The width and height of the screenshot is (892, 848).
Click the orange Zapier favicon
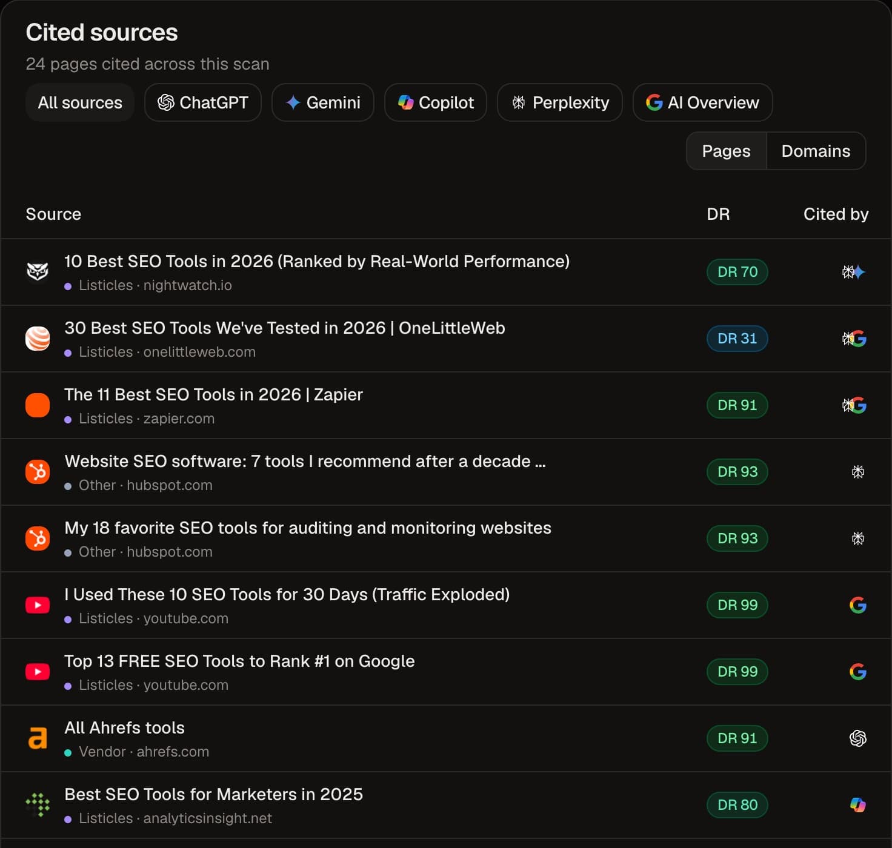[x=38, y=405]
